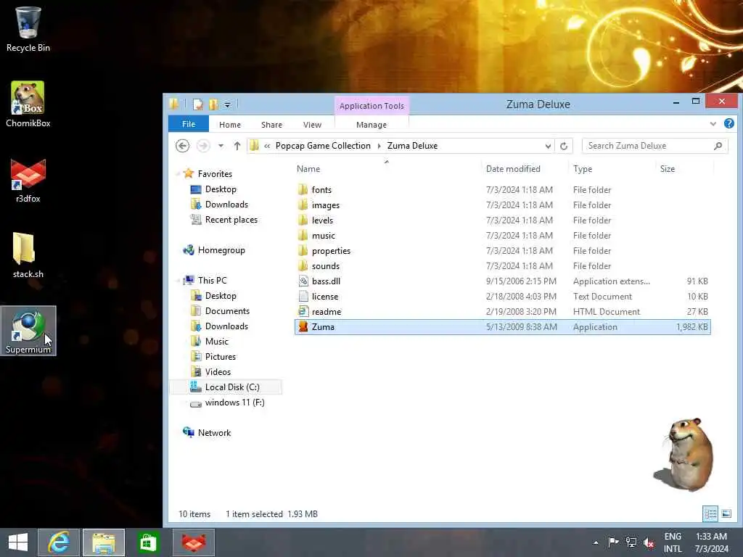Go up one folder level
The image size is (743, 557).
pos(237,146)
